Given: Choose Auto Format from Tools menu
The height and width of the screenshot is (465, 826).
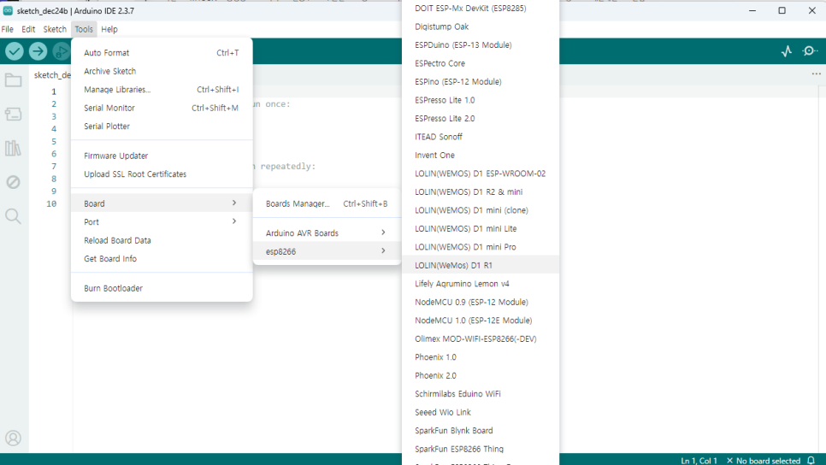Looking at the screenshot, I should [x=162, y=53].
